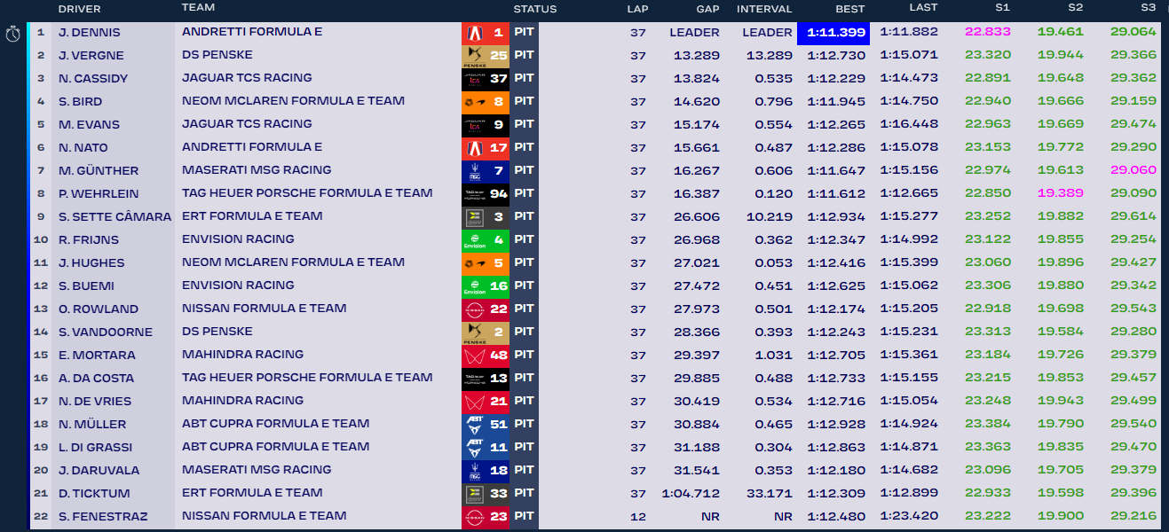
Task: Click the stopwatch timing icon
Action: [12, 34]
